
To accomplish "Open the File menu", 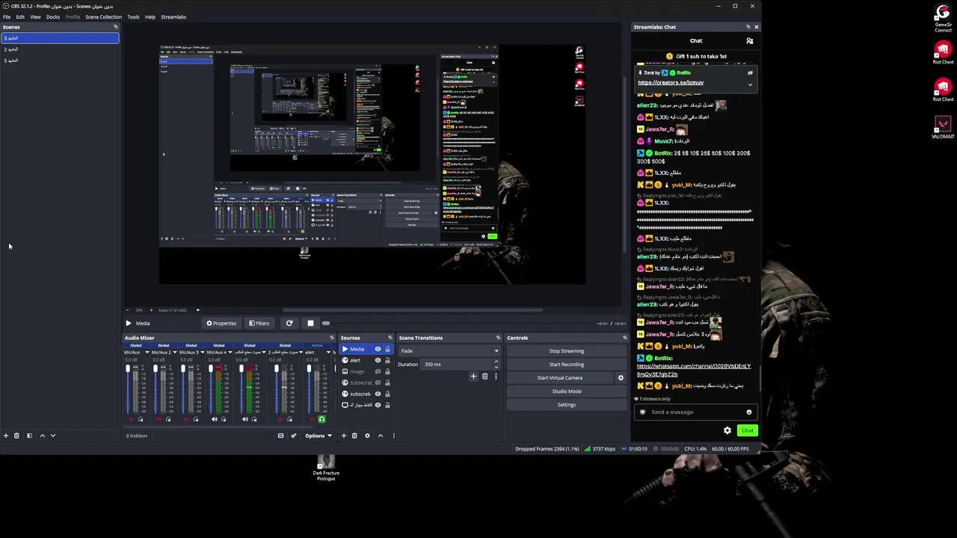I will tap(7, 16).
